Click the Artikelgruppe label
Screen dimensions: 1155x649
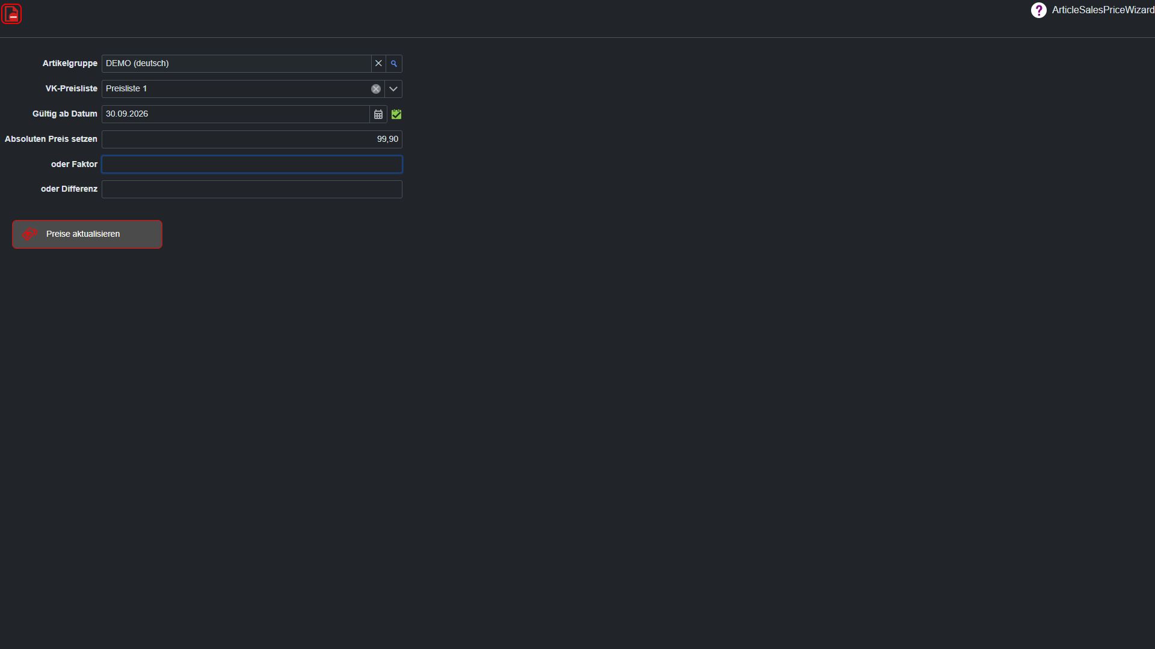(x=70, y=64)
